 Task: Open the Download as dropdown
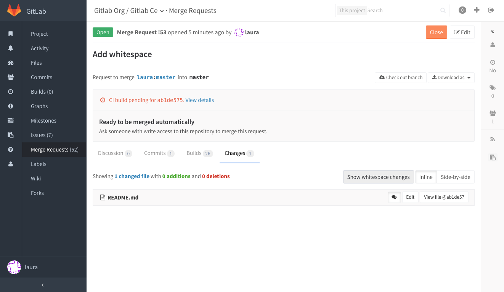pyautogui.click(x=451, y=77)
